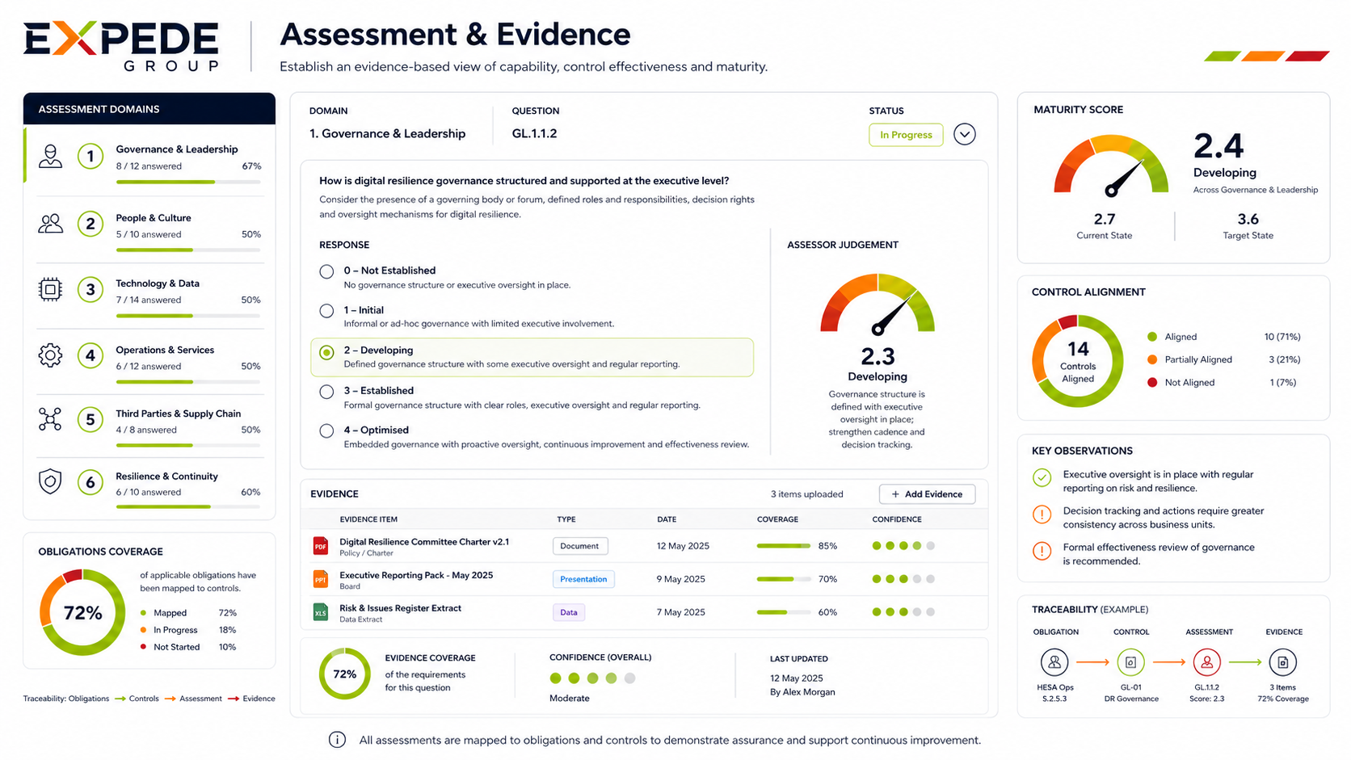1351x760 pixels.
Task: Click the Evidence Coverage 72% ring
Action: point(345,674)
